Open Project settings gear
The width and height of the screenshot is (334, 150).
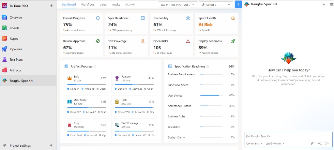[x=5, y=145]
